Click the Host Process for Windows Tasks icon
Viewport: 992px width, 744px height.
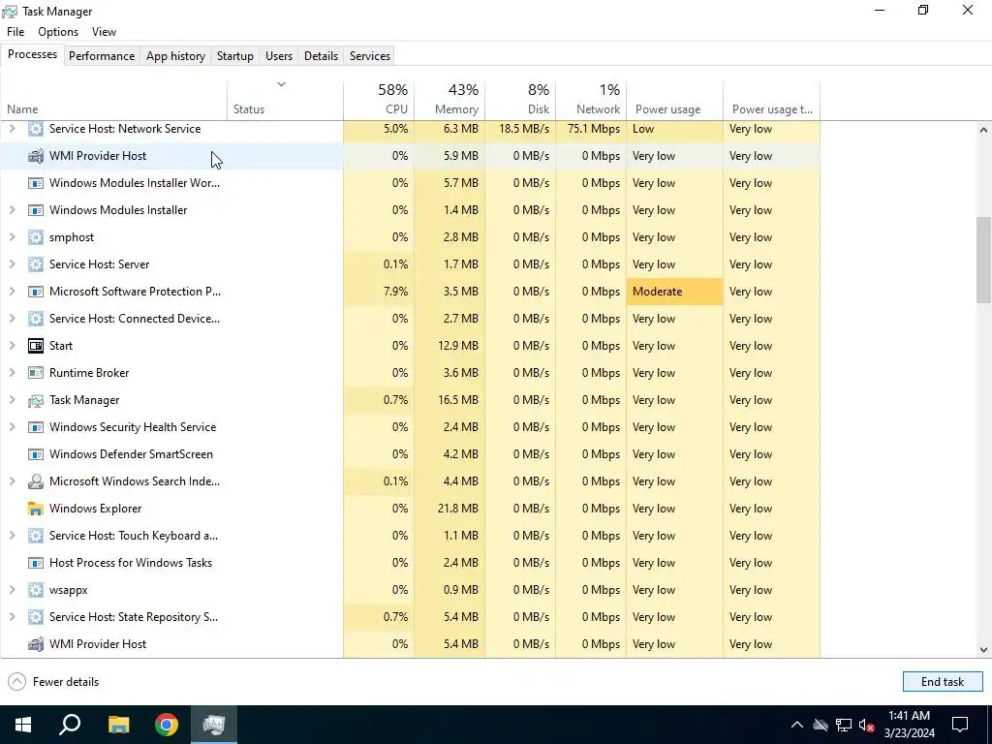click(36, 563)
